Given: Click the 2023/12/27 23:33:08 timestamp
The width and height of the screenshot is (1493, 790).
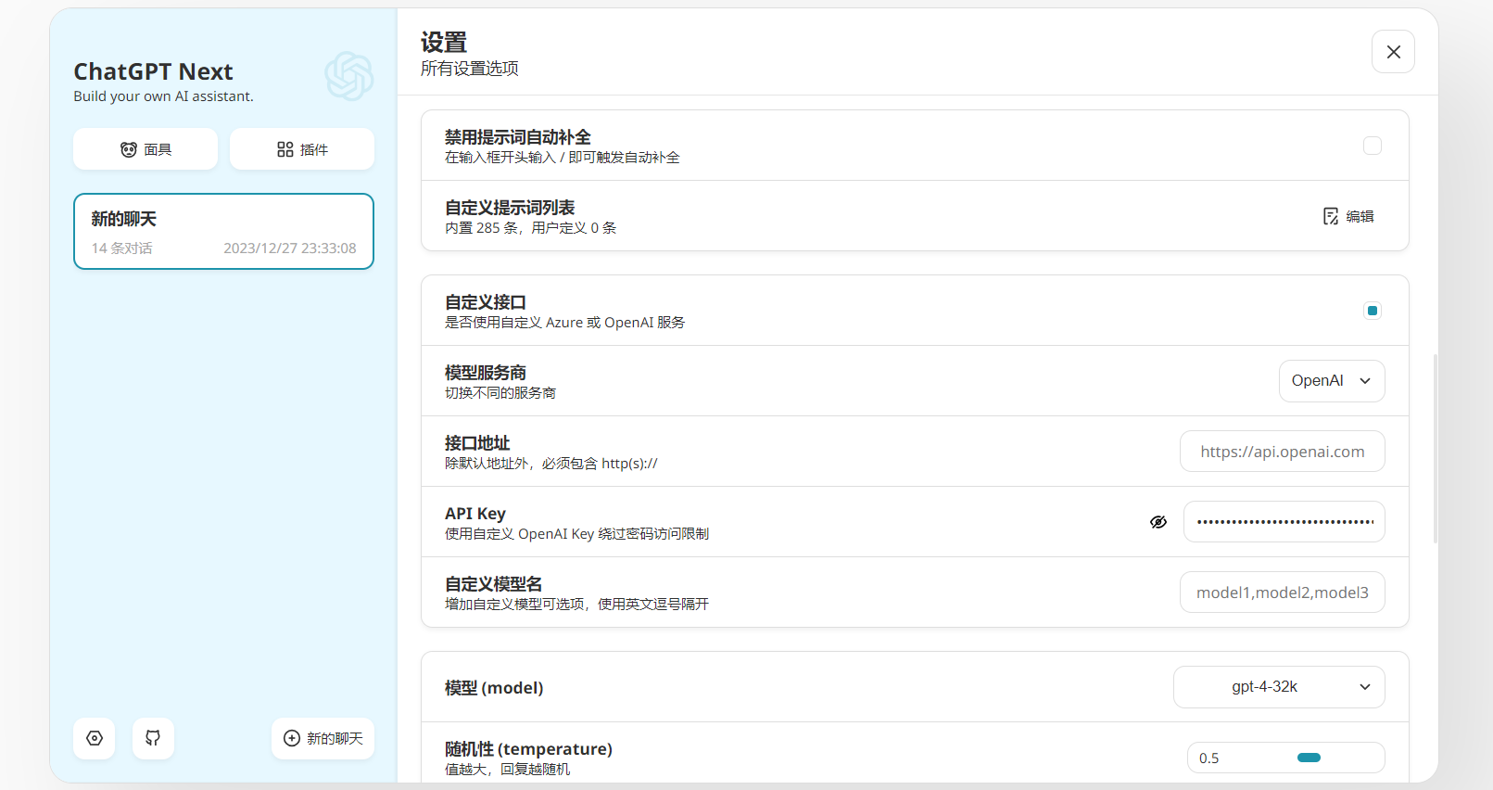Looking at the screenshot, I should (290, 248).
